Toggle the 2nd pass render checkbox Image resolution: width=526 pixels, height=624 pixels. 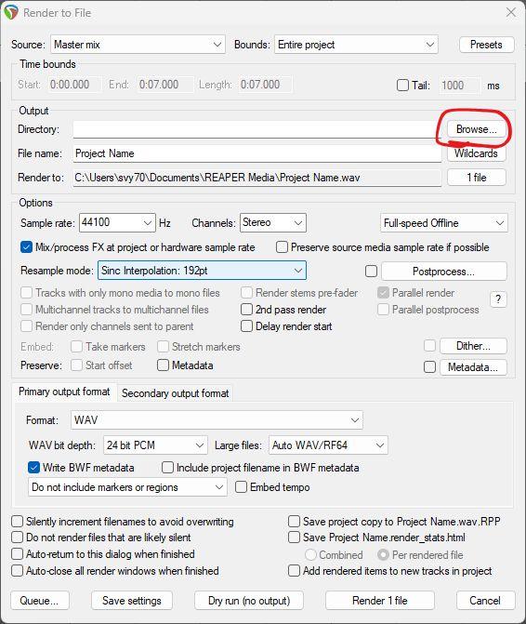[x=246, y=310]
